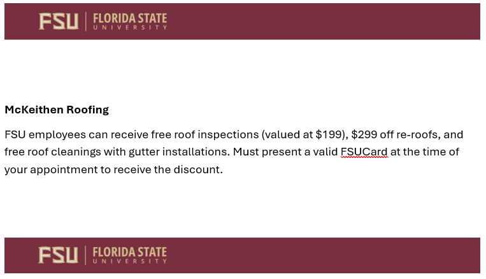Click the empty right side of bottom maroon banner
This screenshot has width=486, height=279.
[357, 255]
